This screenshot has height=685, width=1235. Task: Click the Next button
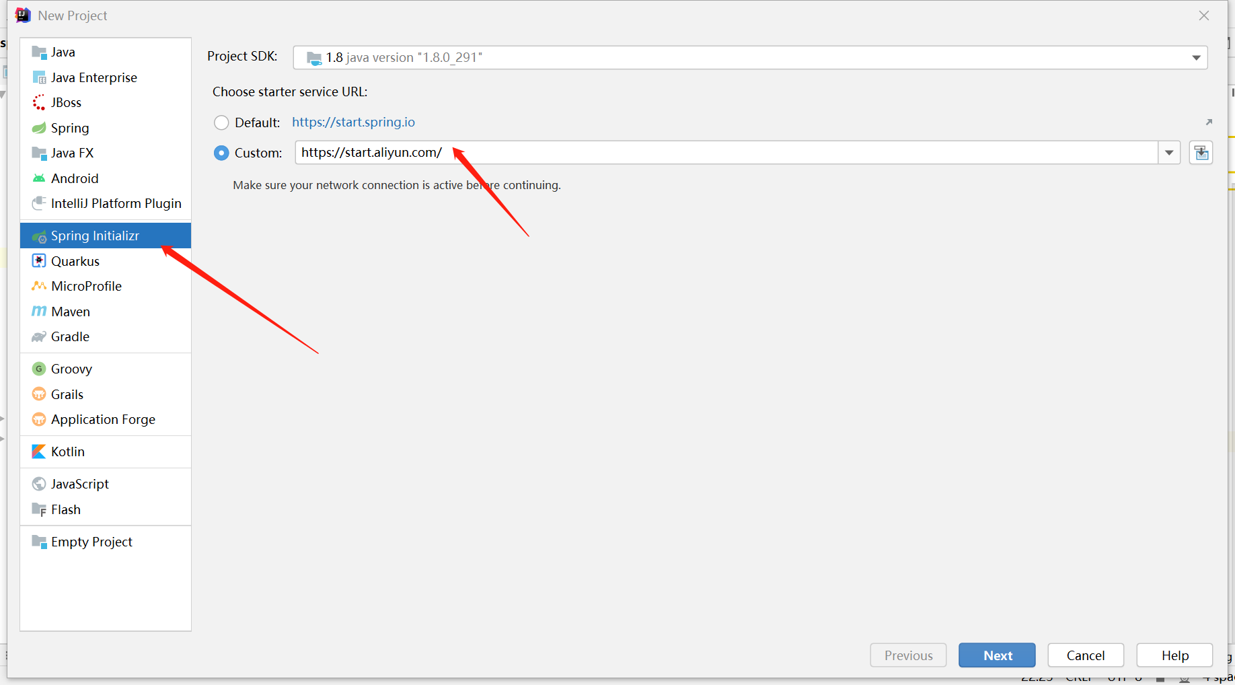pos(997,655)
